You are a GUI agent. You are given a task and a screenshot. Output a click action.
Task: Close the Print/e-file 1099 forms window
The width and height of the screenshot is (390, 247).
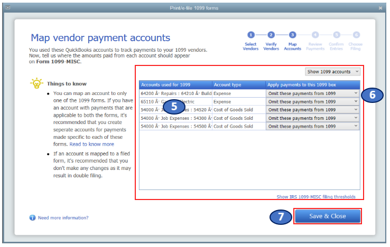tap(380, 8)
